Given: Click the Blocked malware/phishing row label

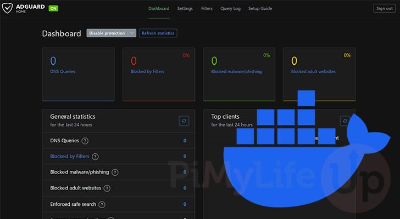Looking at the screenshot, I should pos(79,172).
